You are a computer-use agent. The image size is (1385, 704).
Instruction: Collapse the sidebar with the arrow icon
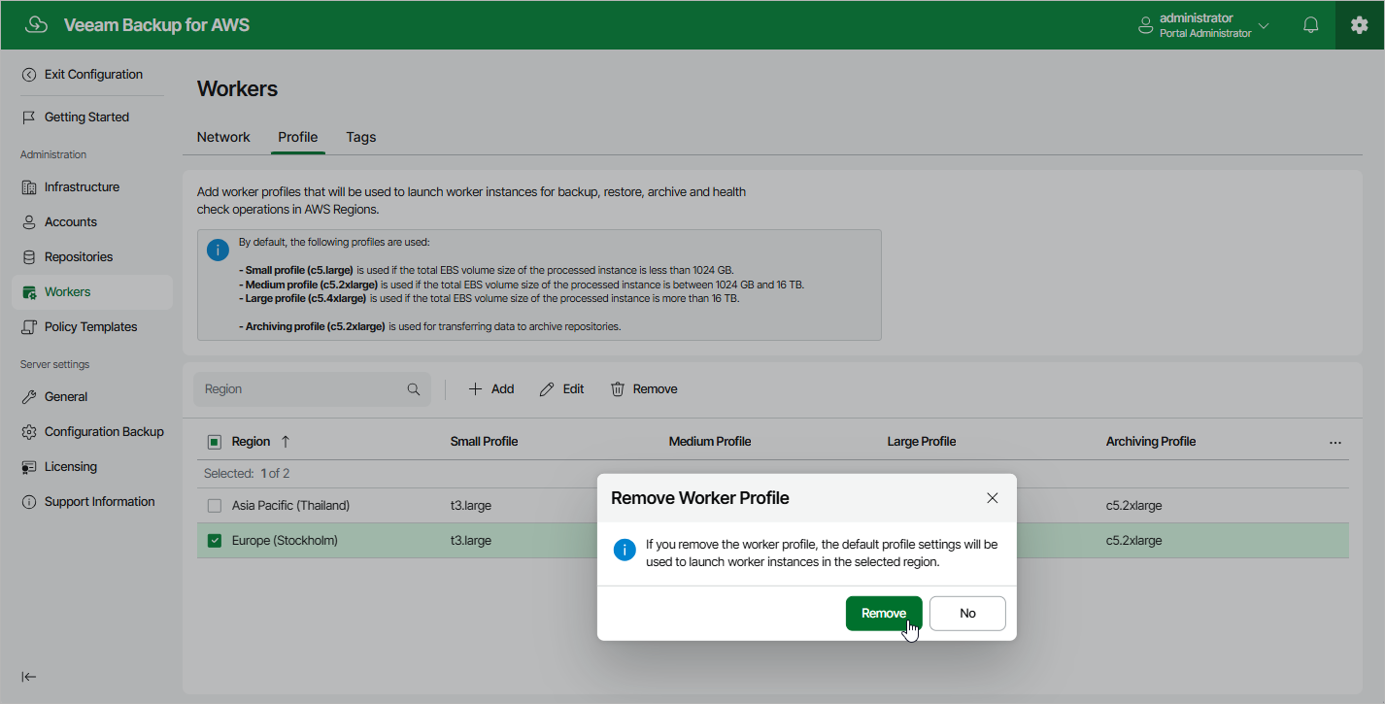click(x=29, y=677)
